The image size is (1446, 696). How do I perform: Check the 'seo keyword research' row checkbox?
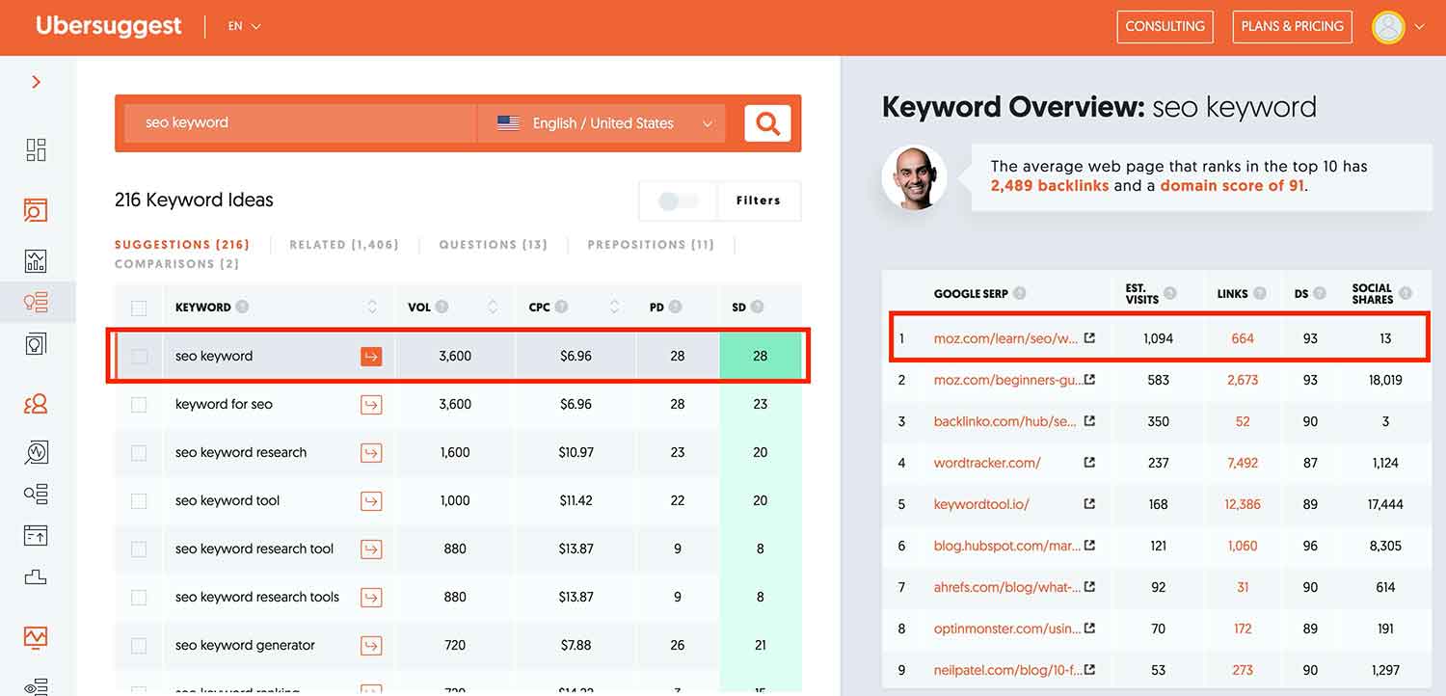click(x=139, y=453)
